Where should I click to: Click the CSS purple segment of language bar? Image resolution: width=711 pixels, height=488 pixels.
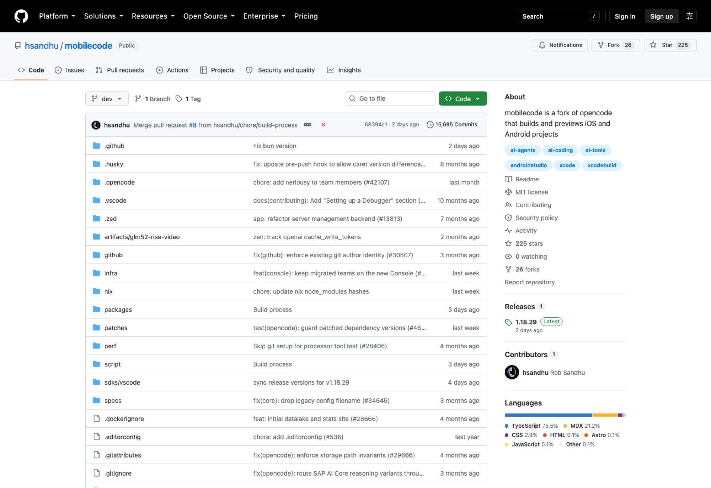(x=620, y=415)
